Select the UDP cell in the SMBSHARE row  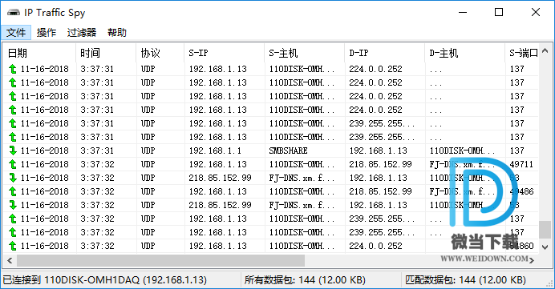click(148, 151)
